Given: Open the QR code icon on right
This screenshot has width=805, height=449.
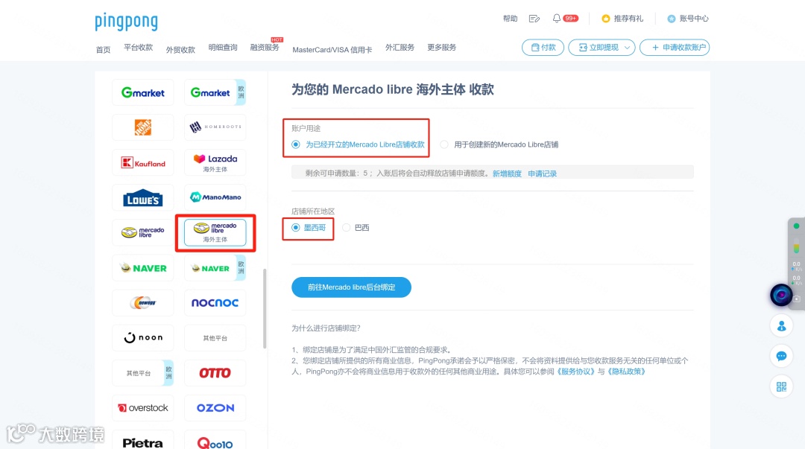Looking at the screenshot, I should tap(781, 386).
